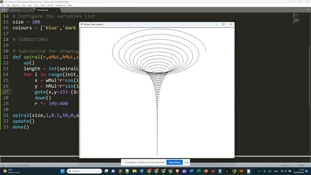Click the Python syntax selector

pyautogui.click(x=301, y=165)
